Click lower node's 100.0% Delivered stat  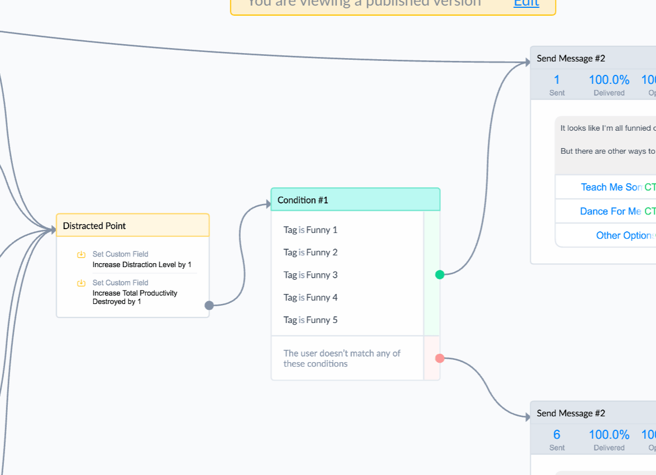(609, 440)
